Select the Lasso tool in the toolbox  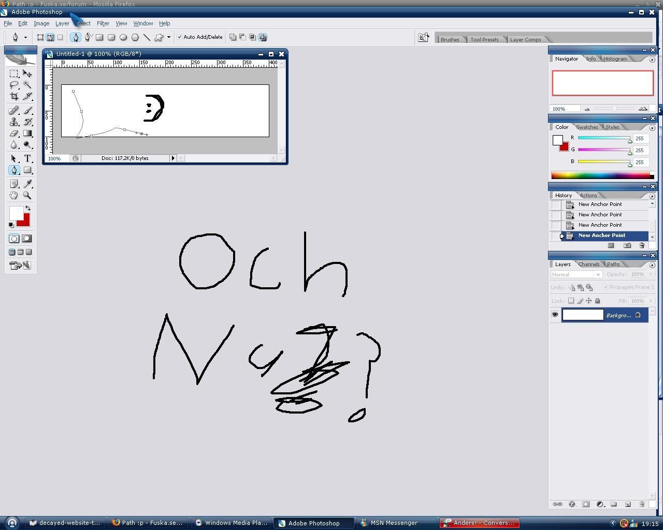click(14, 85)
